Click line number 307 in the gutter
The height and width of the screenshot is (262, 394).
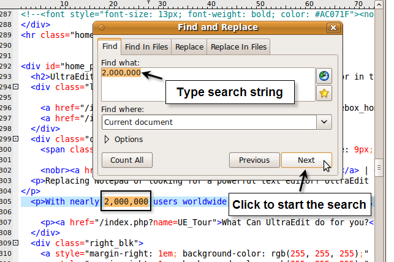[6, 222]
